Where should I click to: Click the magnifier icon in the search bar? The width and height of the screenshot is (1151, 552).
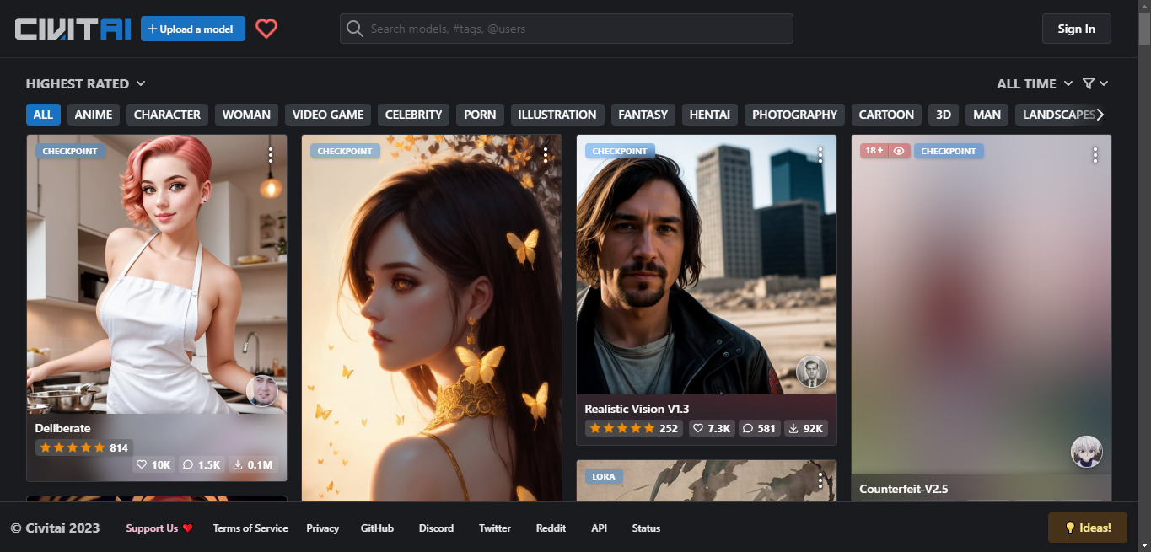tap(355, 29)
